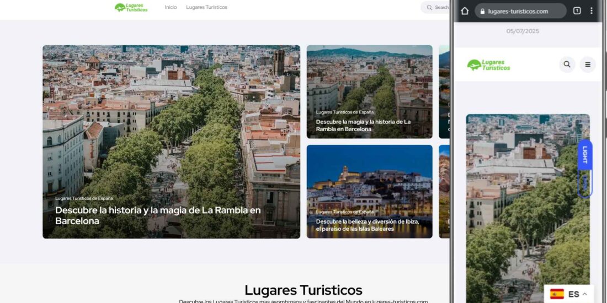Screen dimensions: 607x303
Task: Click the lugares-turisticos.com address bar
Action: (520, 11)
